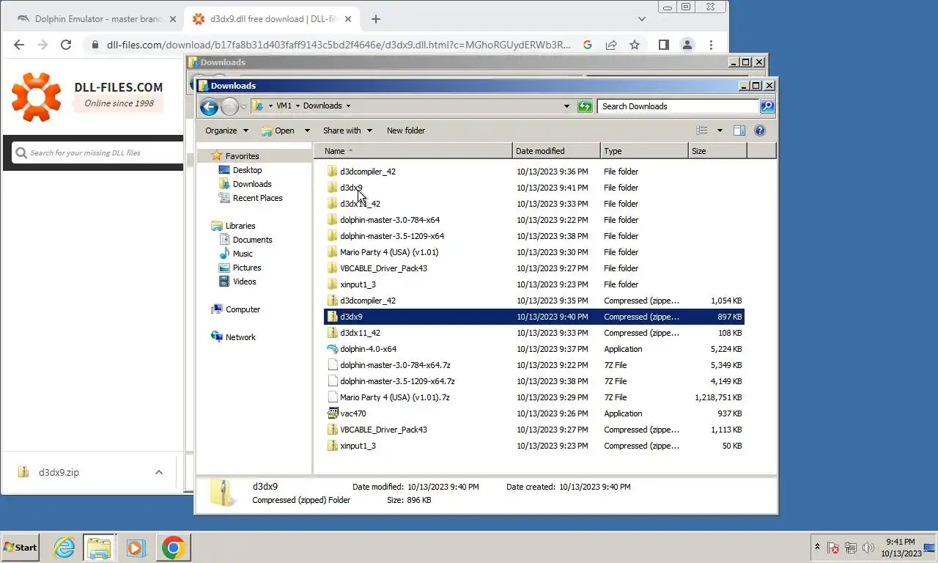This screenshot has width=938, height=563.
Task: Click the Chrome taskbar icon
Action: [x=173, y=547]
